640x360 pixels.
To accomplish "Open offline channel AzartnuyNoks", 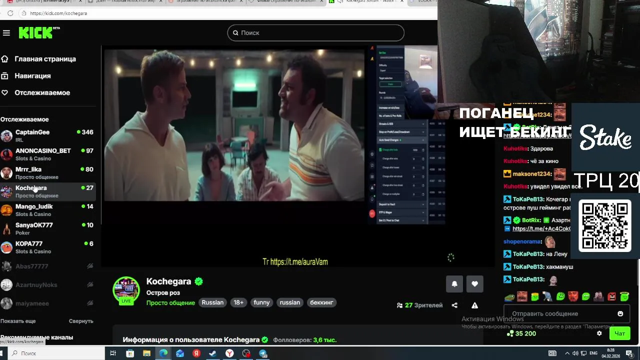I will 48,285.
